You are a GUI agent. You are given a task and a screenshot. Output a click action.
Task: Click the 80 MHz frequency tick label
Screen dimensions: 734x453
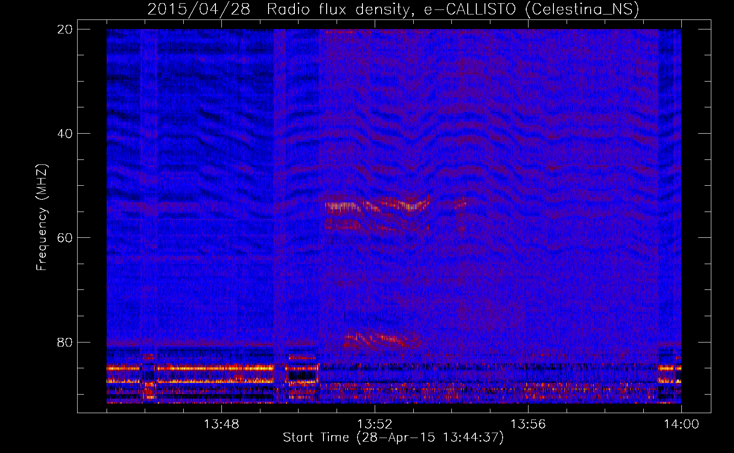[65, 342]
